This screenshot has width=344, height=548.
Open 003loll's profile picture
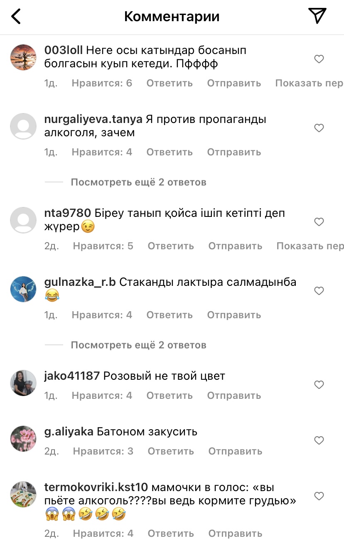click(23, 57)
